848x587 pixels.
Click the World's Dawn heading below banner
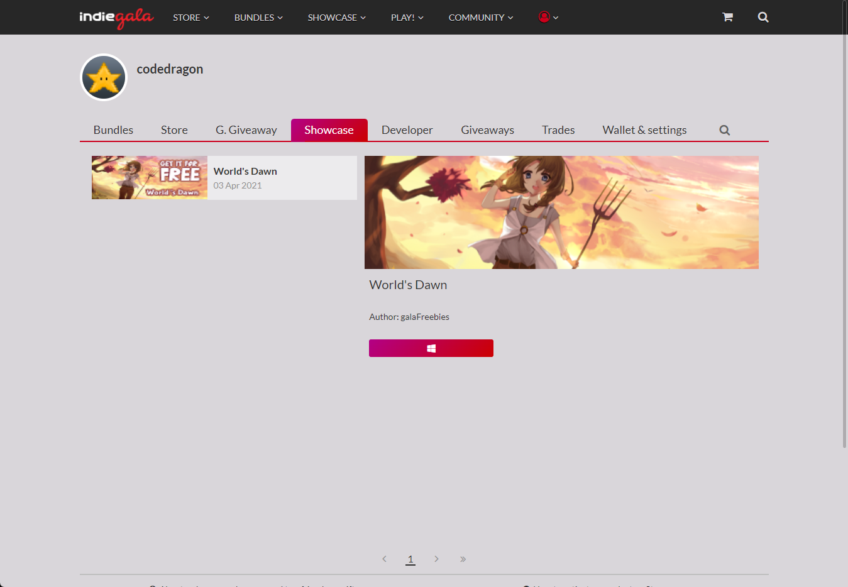(408, 285)
